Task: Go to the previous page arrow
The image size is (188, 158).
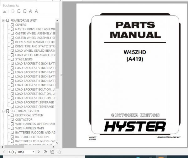Action: click(x=4, y=152)
